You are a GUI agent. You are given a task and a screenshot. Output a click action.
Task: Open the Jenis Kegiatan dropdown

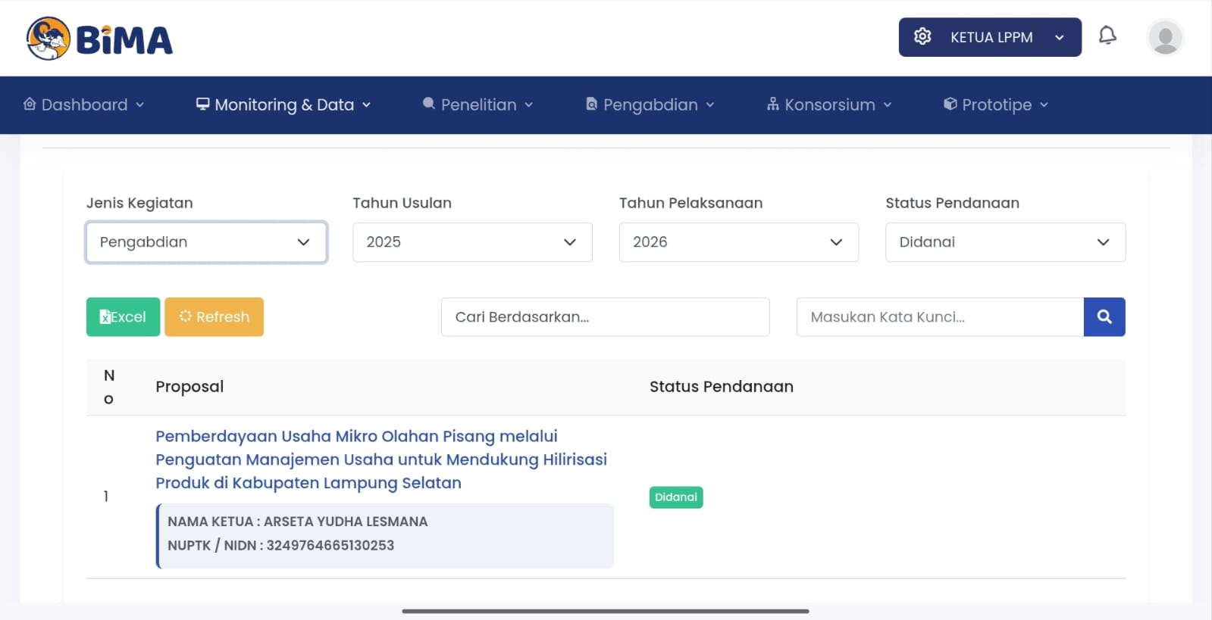coord(206,242)
